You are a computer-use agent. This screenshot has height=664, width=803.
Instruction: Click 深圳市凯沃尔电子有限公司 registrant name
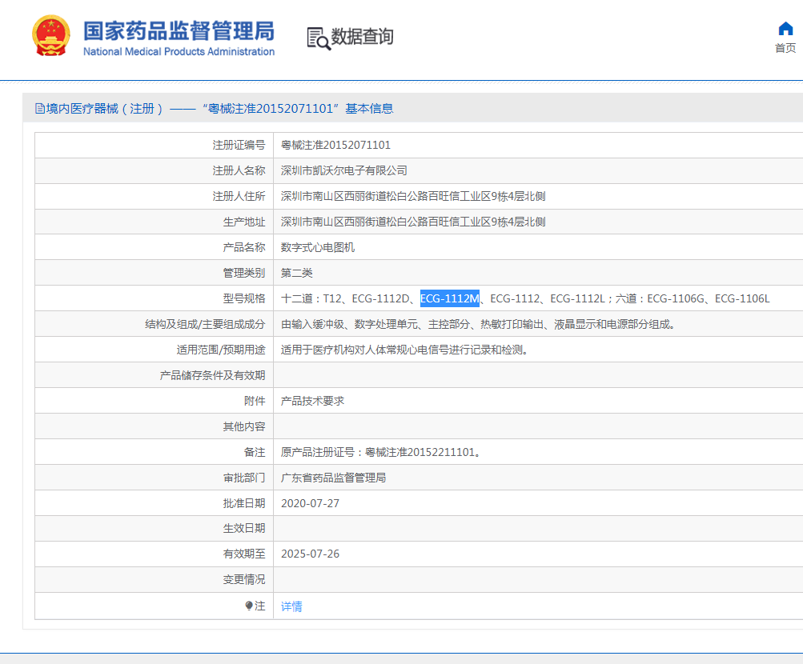click(344, 171)
